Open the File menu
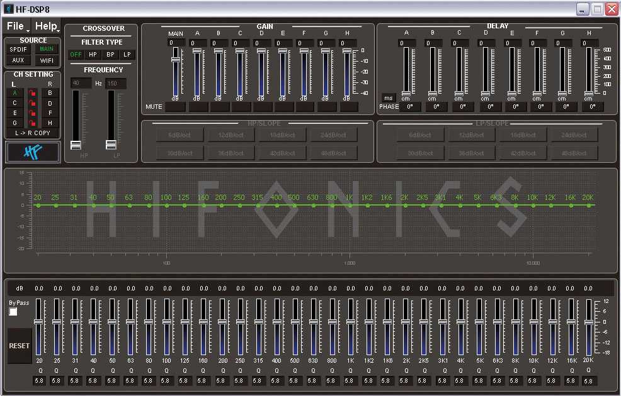The image size is (621, 396). (x=16, y=26)
